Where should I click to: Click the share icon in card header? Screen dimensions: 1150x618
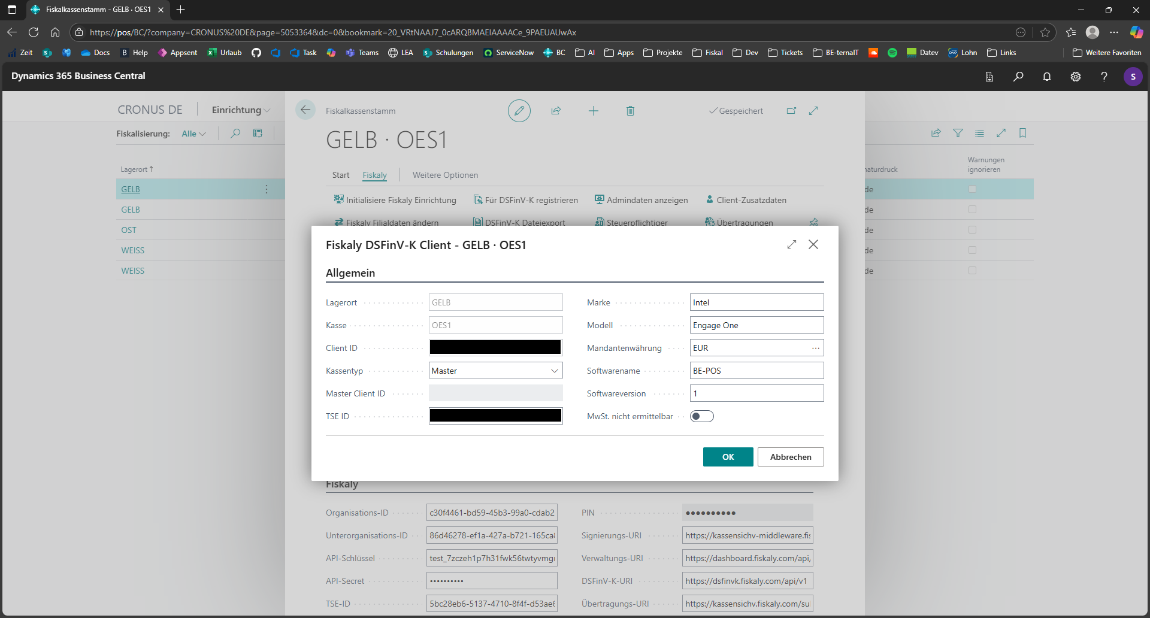(x=556, y=111)
